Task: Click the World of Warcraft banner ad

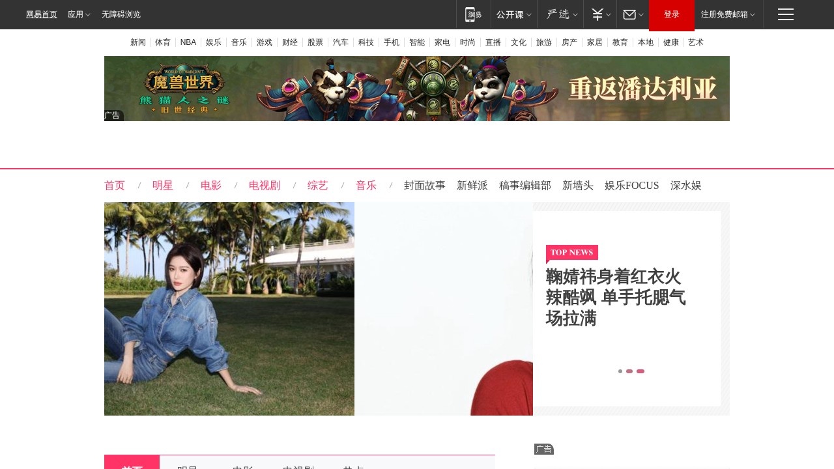Action: 417,88
